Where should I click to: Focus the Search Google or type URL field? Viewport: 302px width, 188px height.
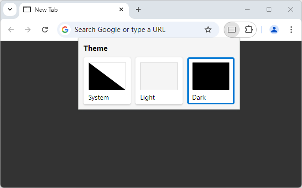pos(137,30)
